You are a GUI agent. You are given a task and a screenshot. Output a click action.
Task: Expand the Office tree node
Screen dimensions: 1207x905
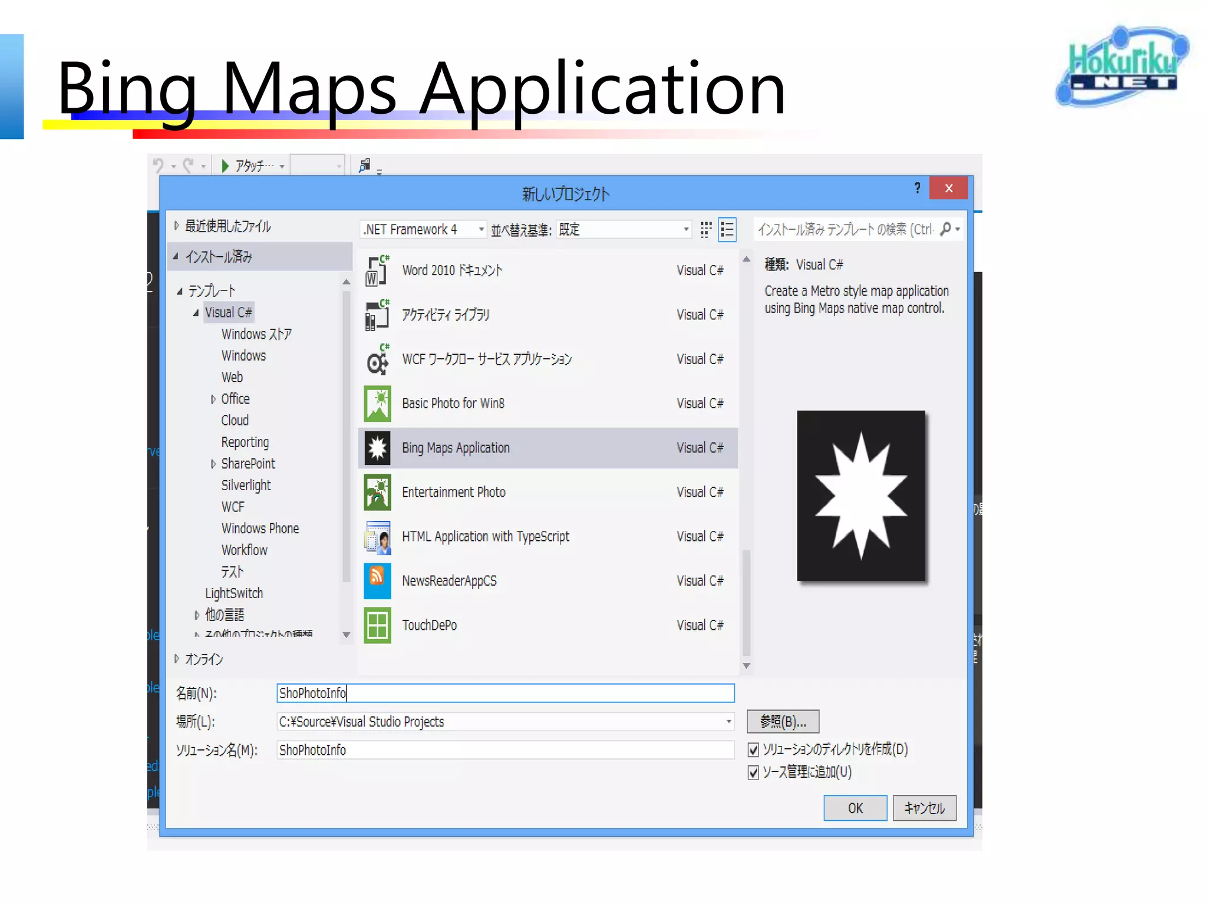click(213, 399)
